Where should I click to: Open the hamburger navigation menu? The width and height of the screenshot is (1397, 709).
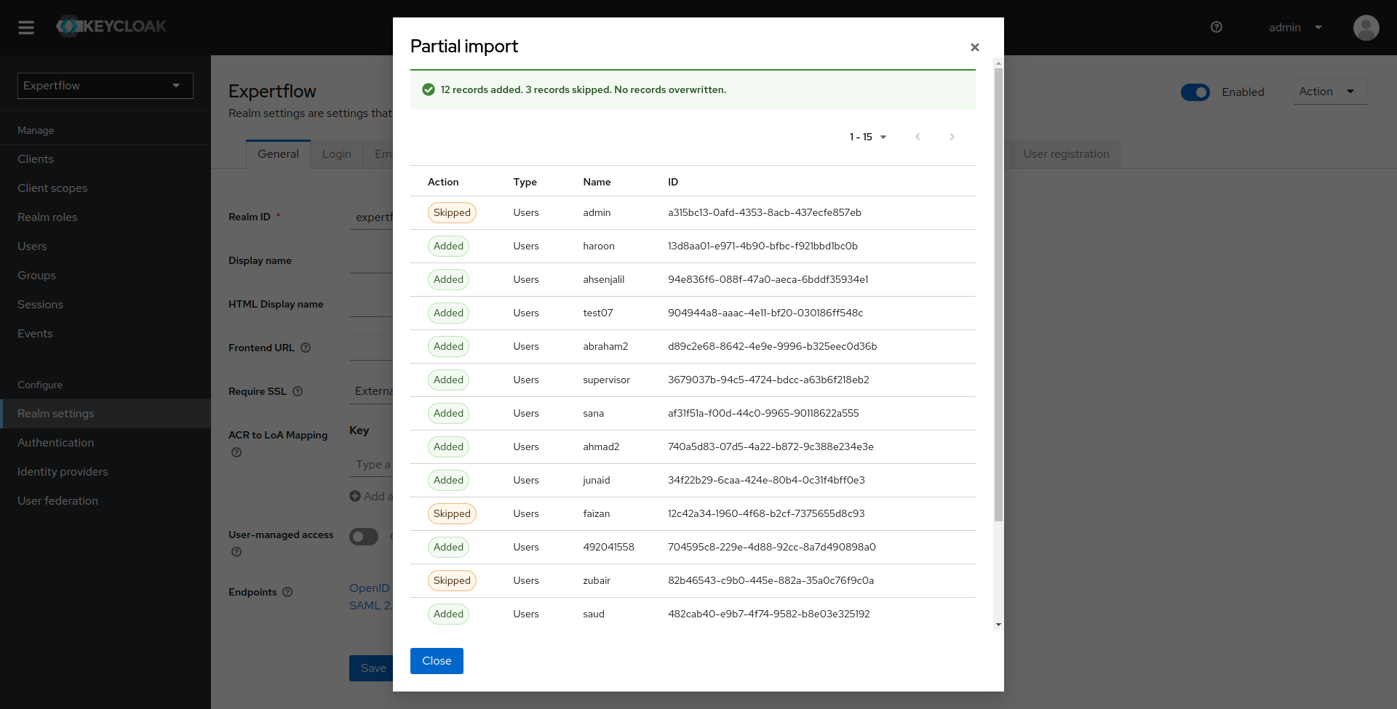click(26, 28)
